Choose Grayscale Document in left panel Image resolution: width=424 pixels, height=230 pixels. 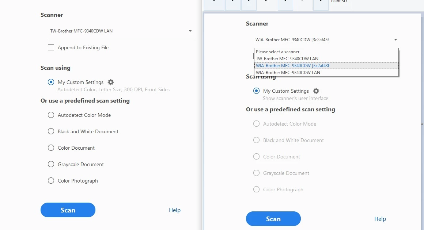(51, 164)
